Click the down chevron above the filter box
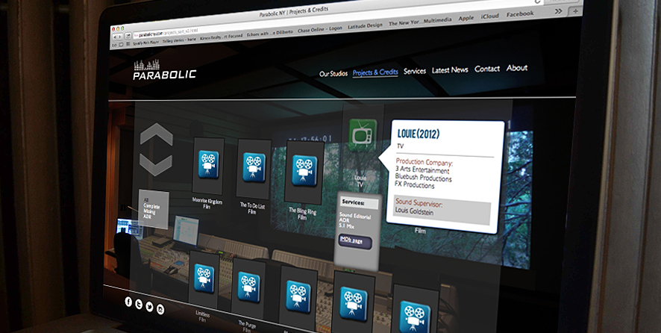Screen dimensions: 661x333 click(156, 164)
